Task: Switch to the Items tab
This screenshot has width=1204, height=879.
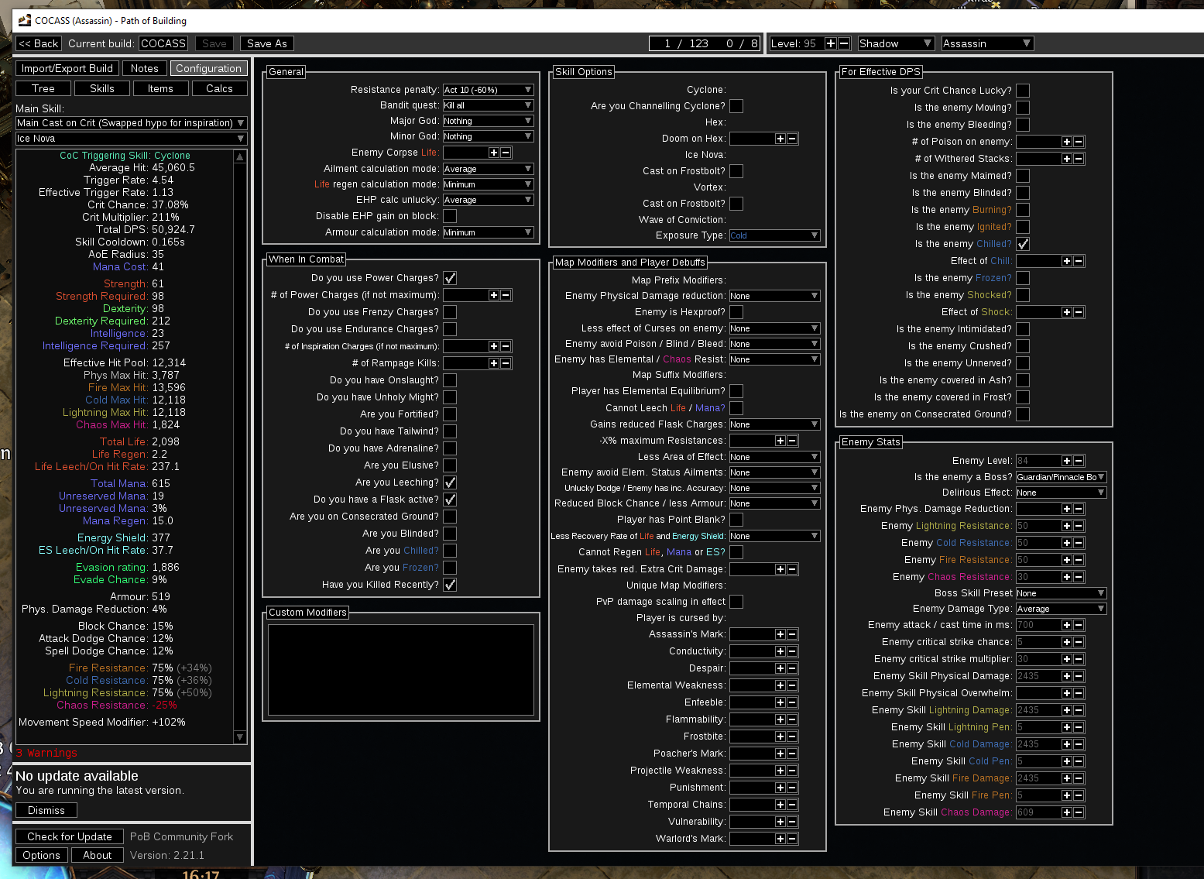Action: [161, 88]
